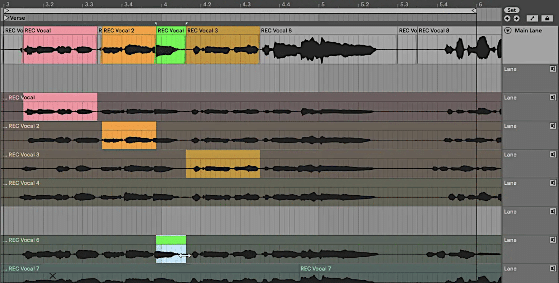Click orange highlighted section in REC Vocal 2 lane
Viewport: 559px width, 283px height.
point(129,135)
